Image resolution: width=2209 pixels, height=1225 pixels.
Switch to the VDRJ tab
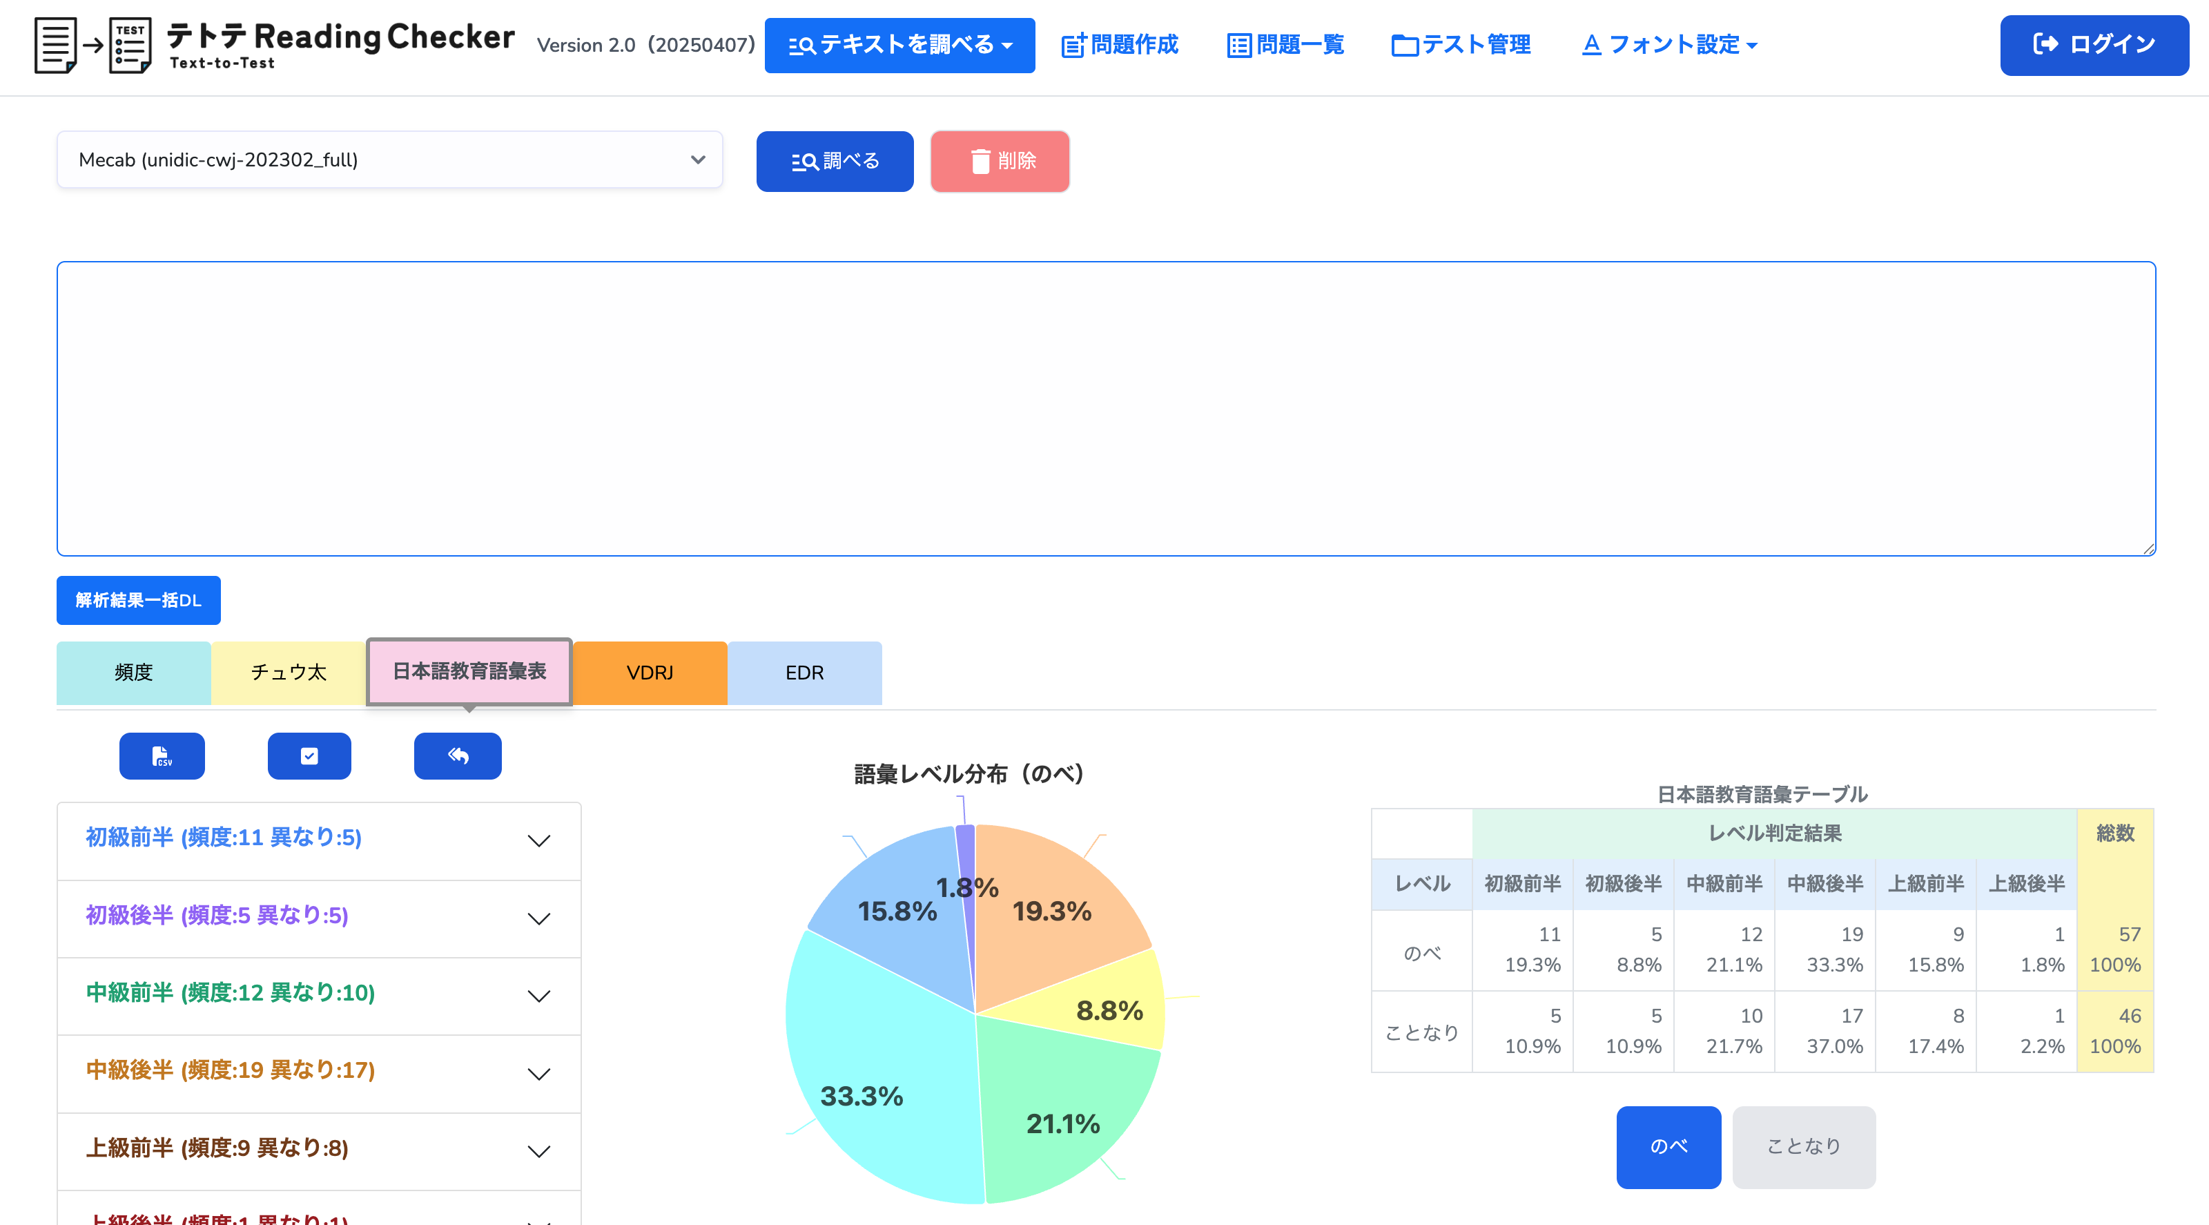649,673
